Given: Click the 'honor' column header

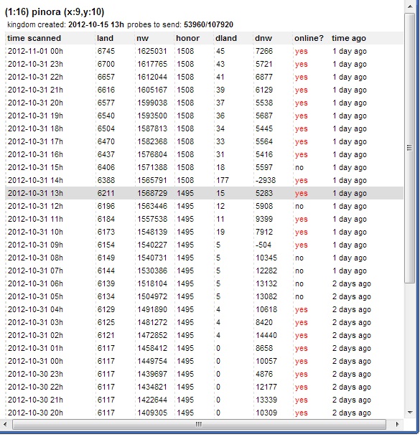Looking at the screenshot, I should click(x=187, y=38).
